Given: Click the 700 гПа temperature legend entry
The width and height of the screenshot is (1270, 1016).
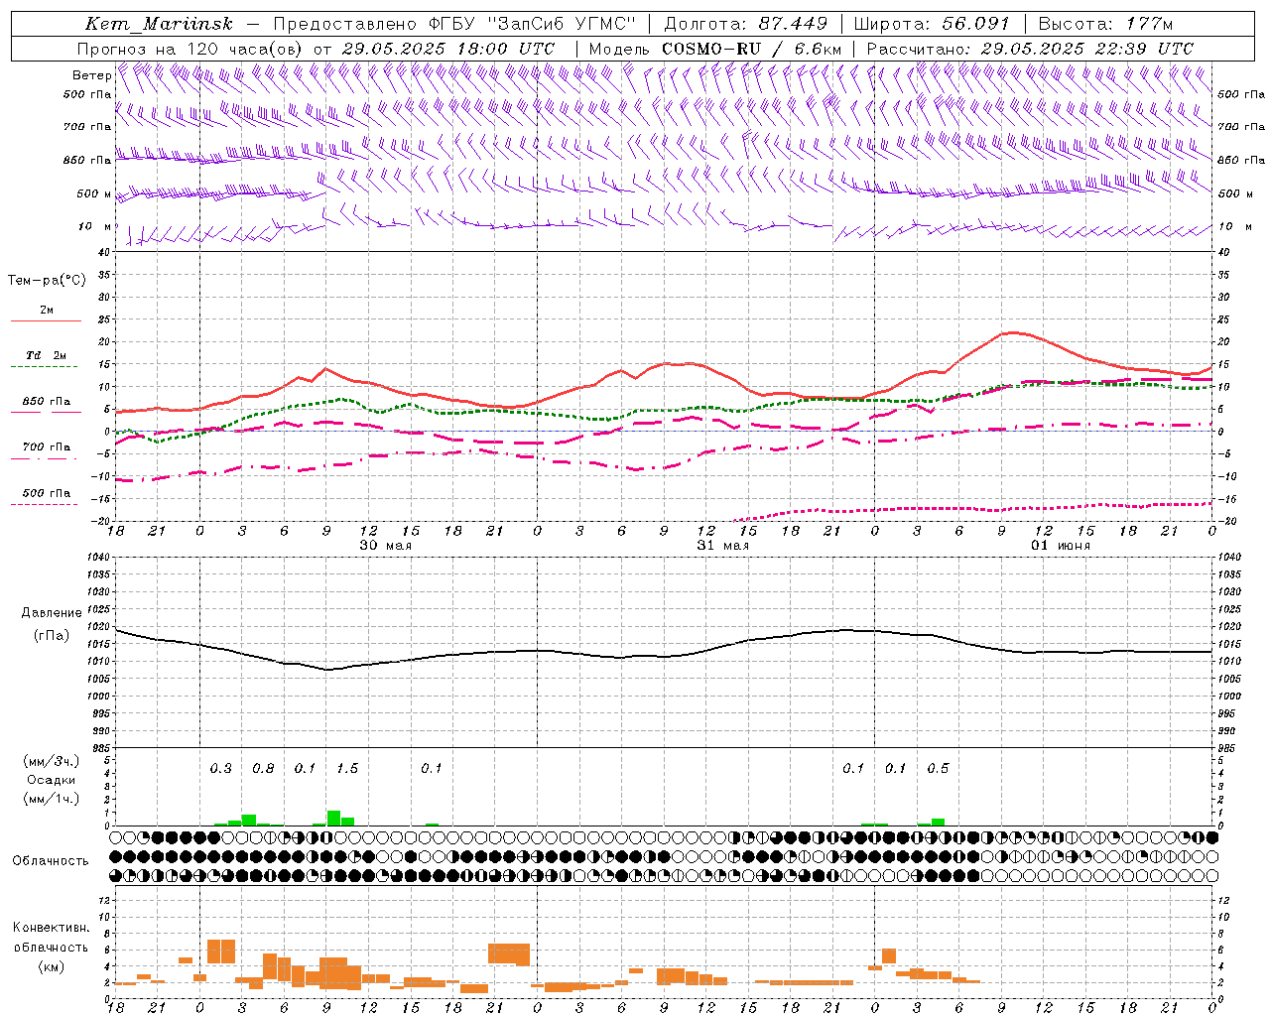Looking at the screenshot, I should (x=47, y=447).
